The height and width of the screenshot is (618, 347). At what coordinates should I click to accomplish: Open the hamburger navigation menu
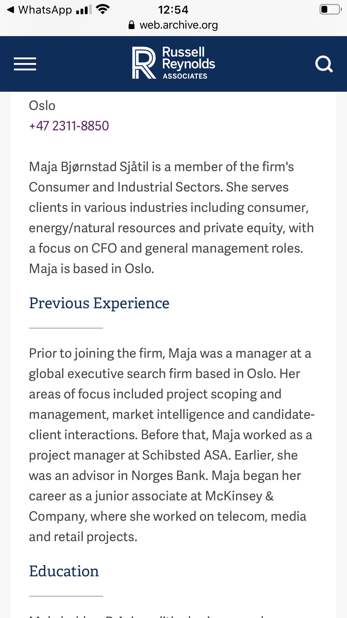pyautogui.click(x=25, y=64)
